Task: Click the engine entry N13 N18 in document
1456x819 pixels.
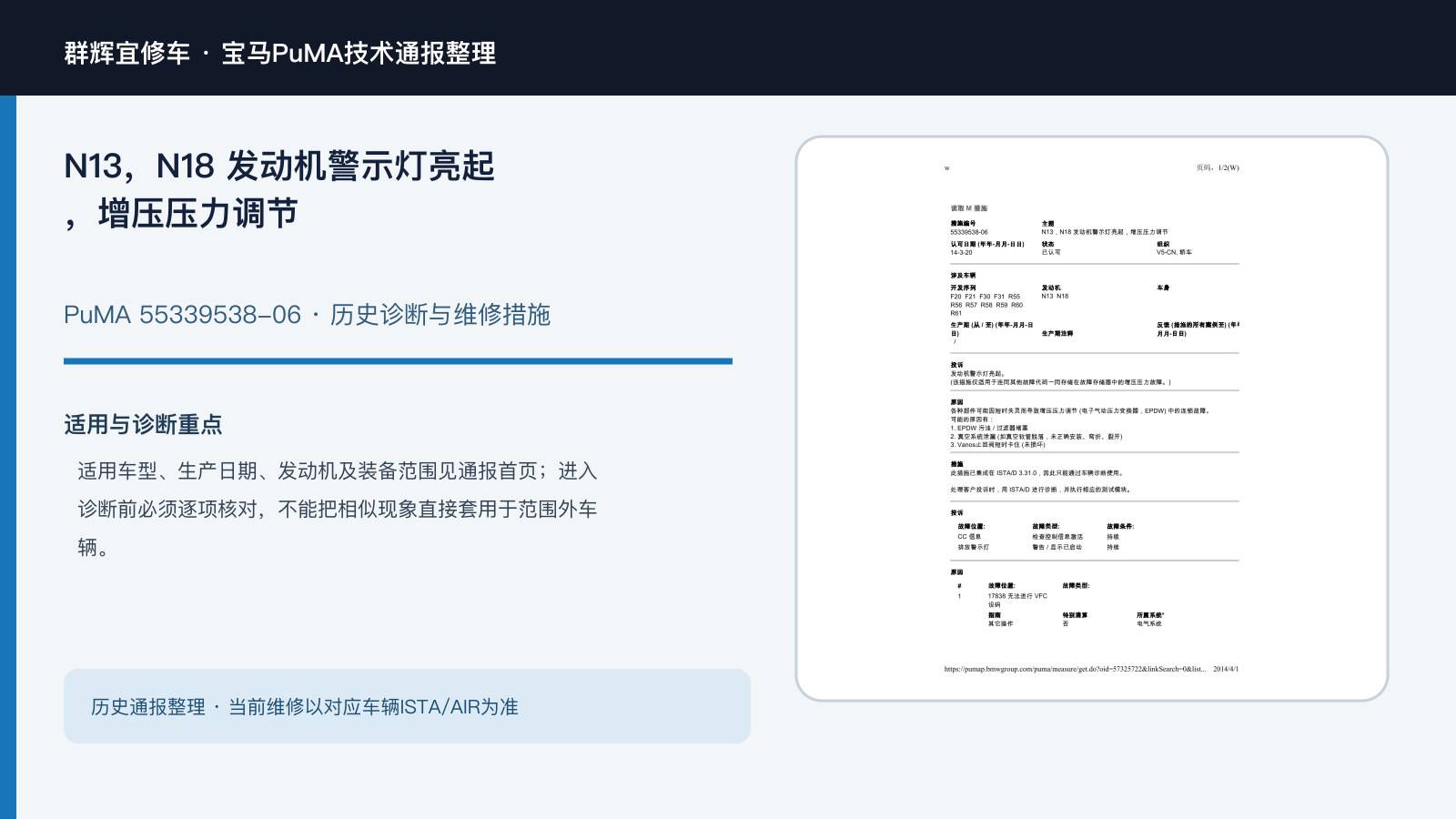Action: [1055, 296]
